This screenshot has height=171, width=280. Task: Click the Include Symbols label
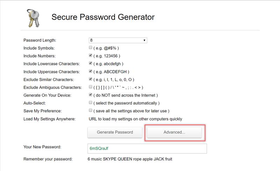(x=39, y=48)
